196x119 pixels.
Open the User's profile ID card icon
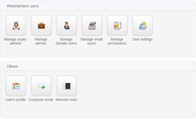tap(16, 86)
